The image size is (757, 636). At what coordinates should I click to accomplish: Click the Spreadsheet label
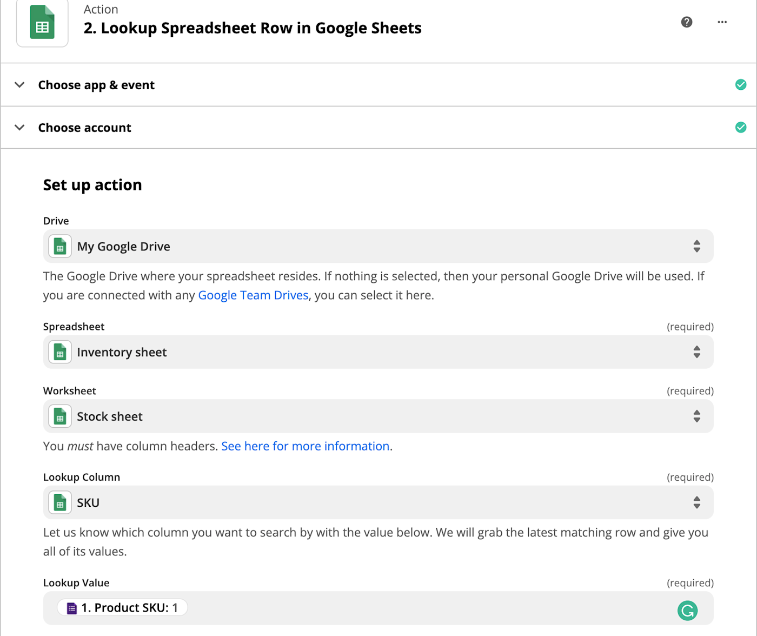coord(74,327)
